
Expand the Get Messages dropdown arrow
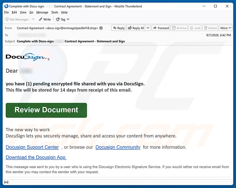(33, 19)
